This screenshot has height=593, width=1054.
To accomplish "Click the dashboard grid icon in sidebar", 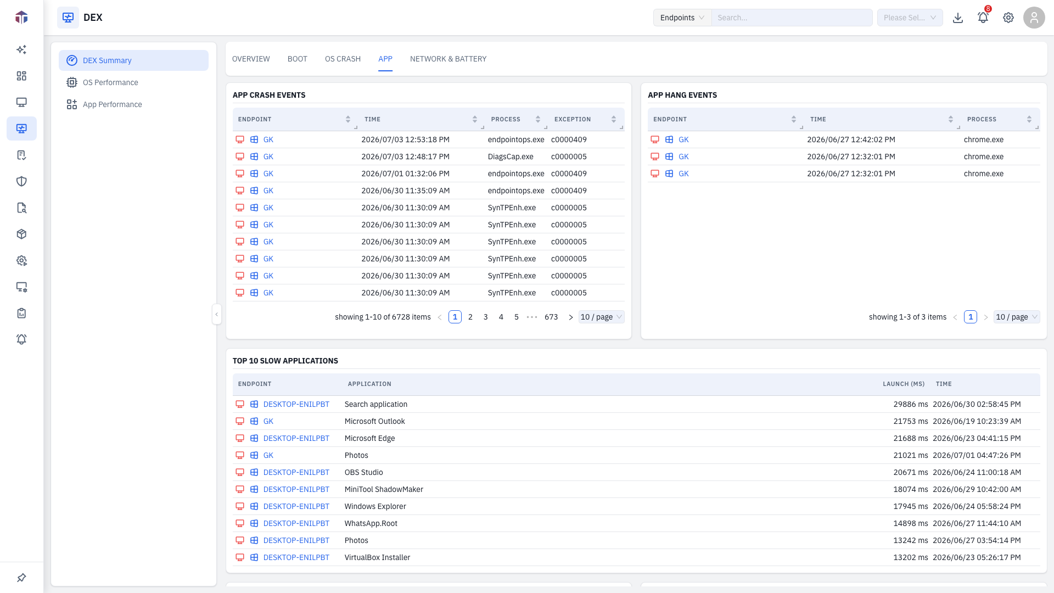I will click(21, 76).
